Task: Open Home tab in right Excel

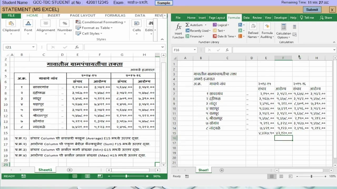Action: click(x=191, y=18)
